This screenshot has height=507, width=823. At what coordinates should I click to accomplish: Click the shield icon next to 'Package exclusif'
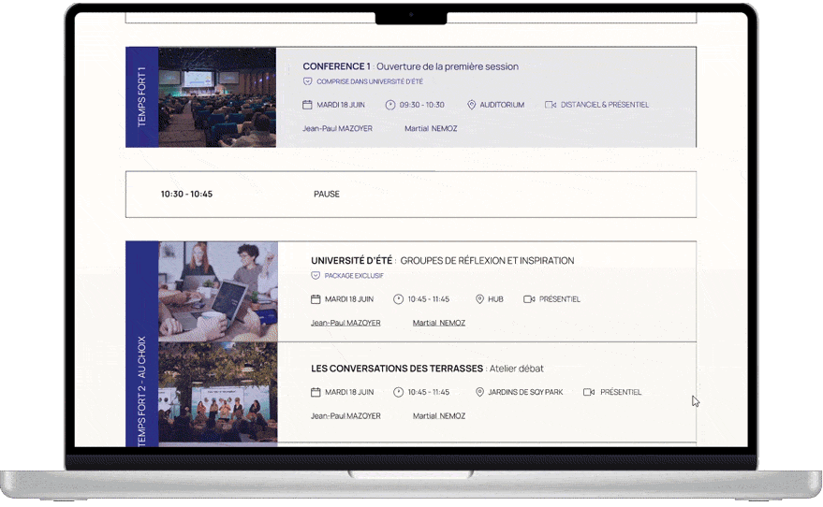point(316,276)
